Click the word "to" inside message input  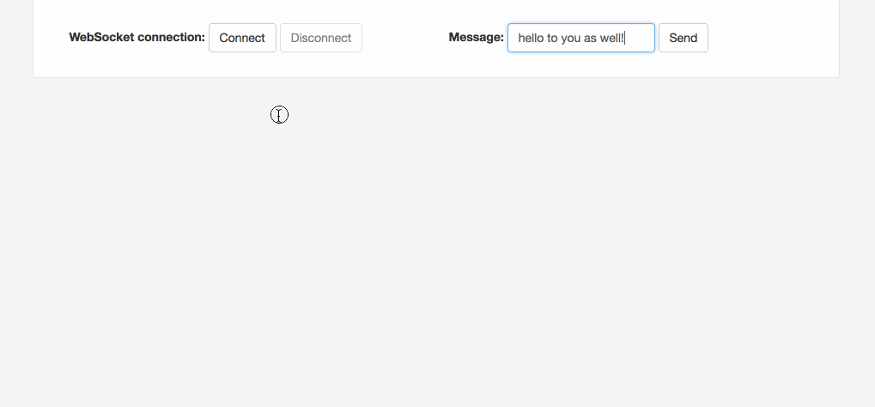(x=552, y=38)
